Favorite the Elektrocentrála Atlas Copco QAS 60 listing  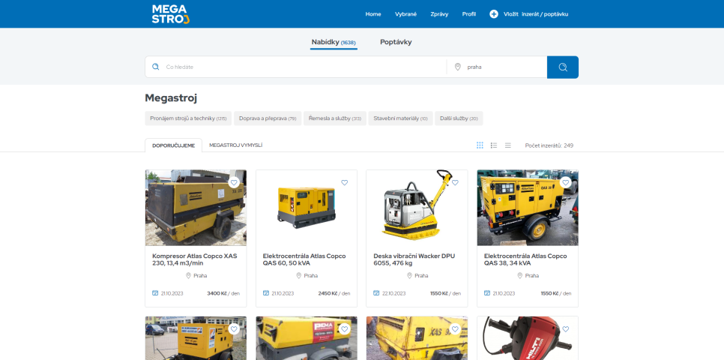tap(345, 182)
